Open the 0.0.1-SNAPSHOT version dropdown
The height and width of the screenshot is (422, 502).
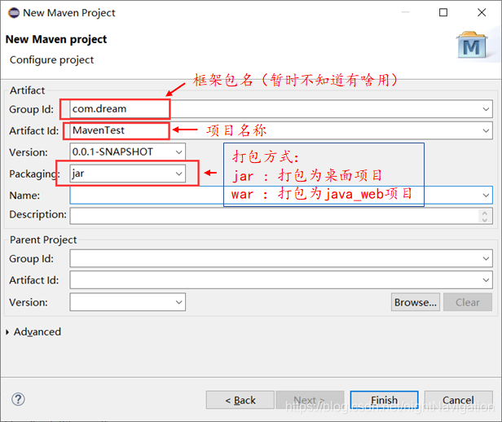[178, 152]
